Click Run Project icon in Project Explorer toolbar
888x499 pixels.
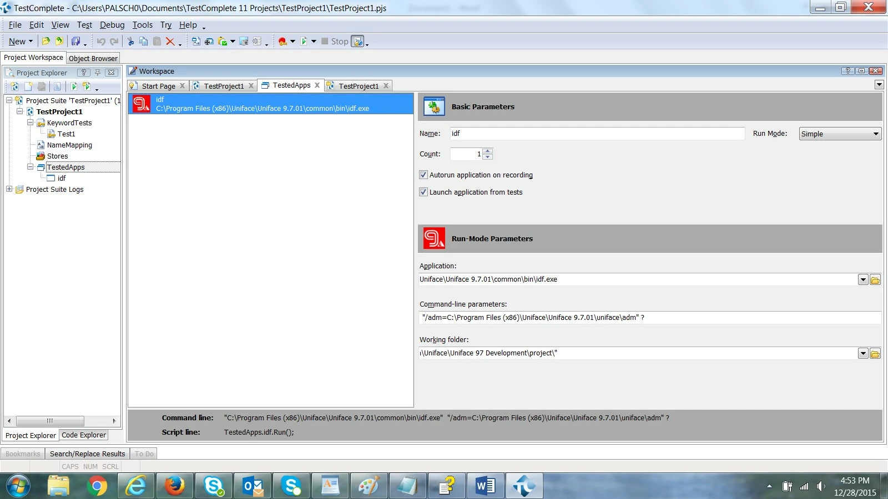(x=73, y=86)
